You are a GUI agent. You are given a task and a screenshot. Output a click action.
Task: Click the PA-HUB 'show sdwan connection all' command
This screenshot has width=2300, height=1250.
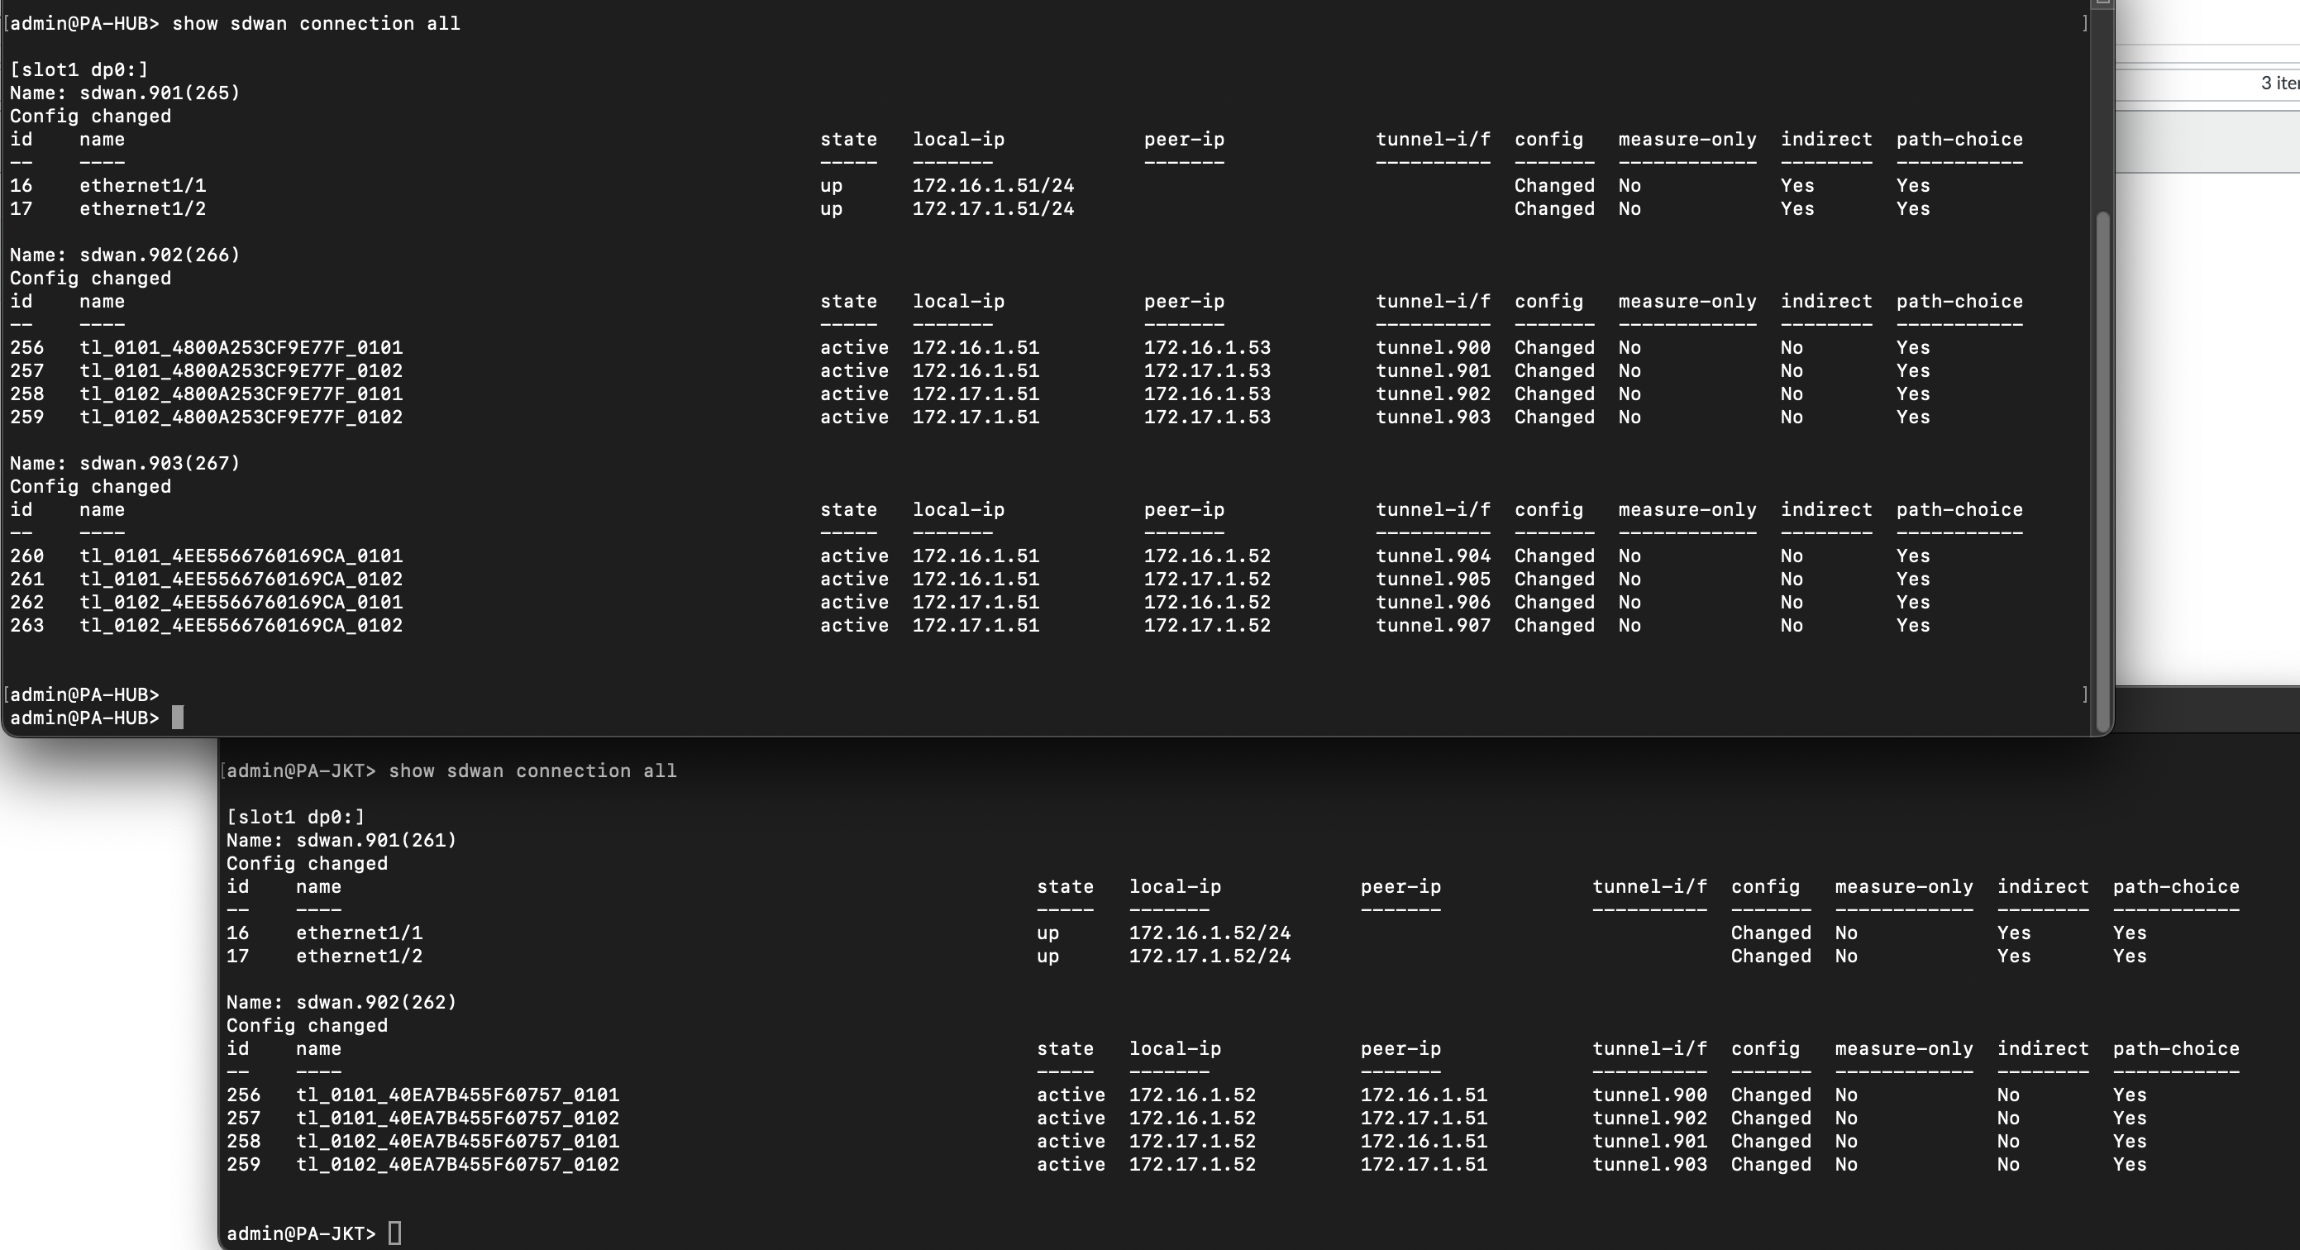point(316,23)
